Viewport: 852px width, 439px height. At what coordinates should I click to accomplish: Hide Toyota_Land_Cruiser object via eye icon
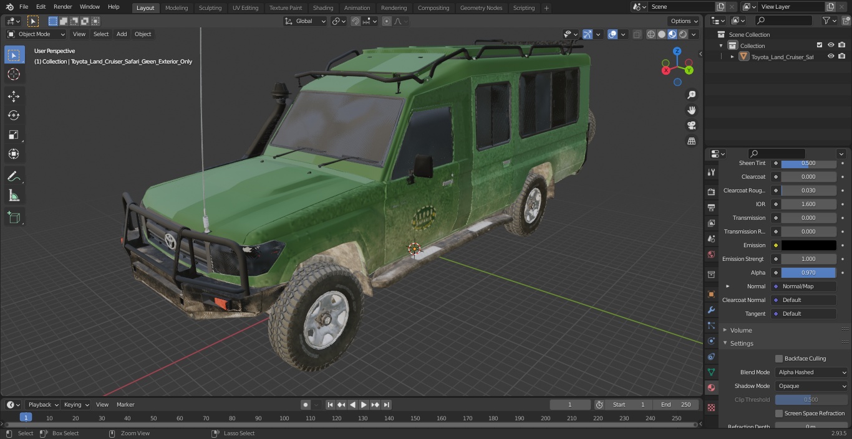pos(831,56)
